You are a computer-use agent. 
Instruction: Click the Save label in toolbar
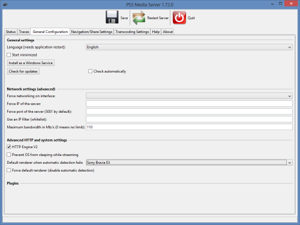click(x=124, y=18)
